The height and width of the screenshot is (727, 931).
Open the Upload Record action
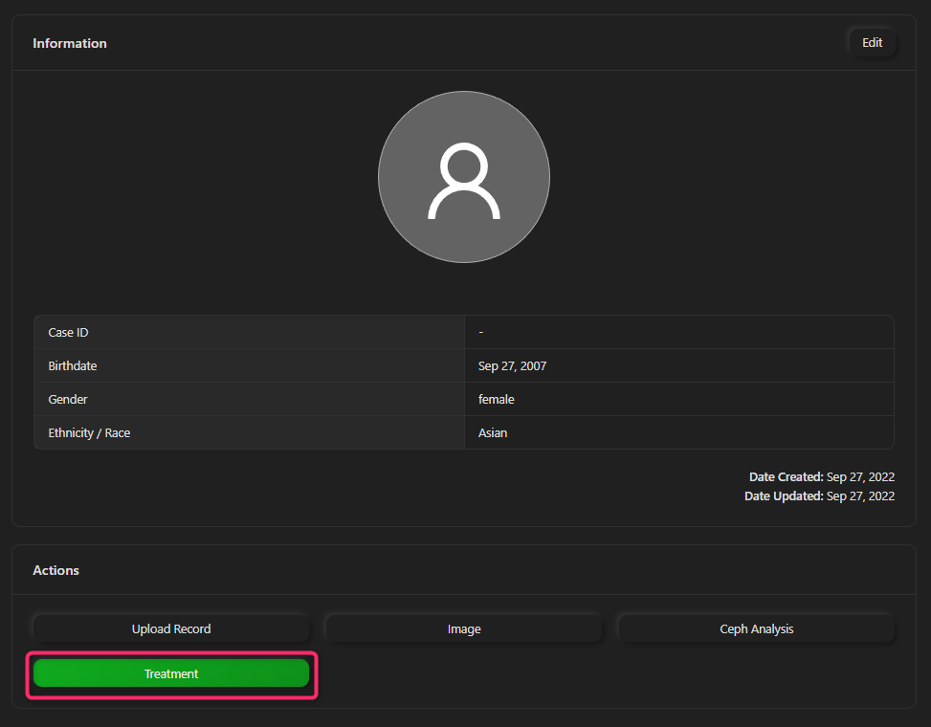171,628
